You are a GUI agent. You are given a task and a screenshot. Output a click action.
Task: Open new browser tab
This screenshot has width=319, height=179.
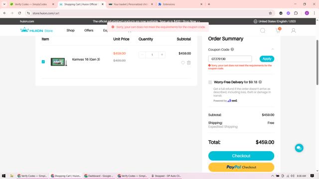[x=209, y=4]
